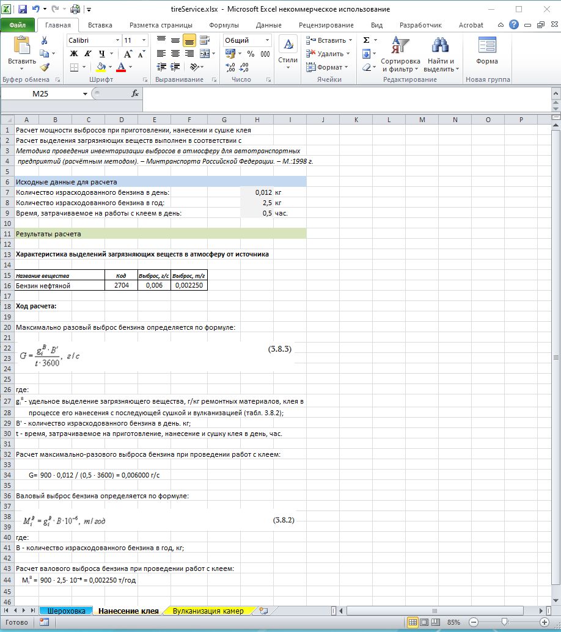The height and width of the screenshot is (632, 561).
Task: Click the Удалить cells button
Action: 329,54
